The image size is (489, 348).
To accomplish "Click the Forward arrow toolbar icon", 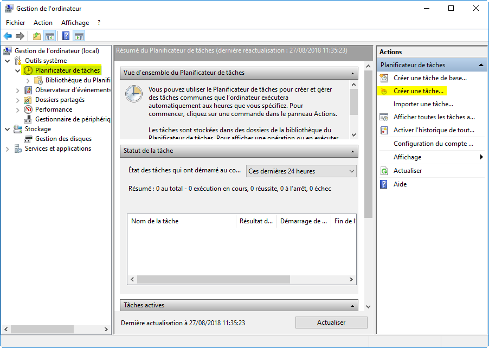I will 20,36.
